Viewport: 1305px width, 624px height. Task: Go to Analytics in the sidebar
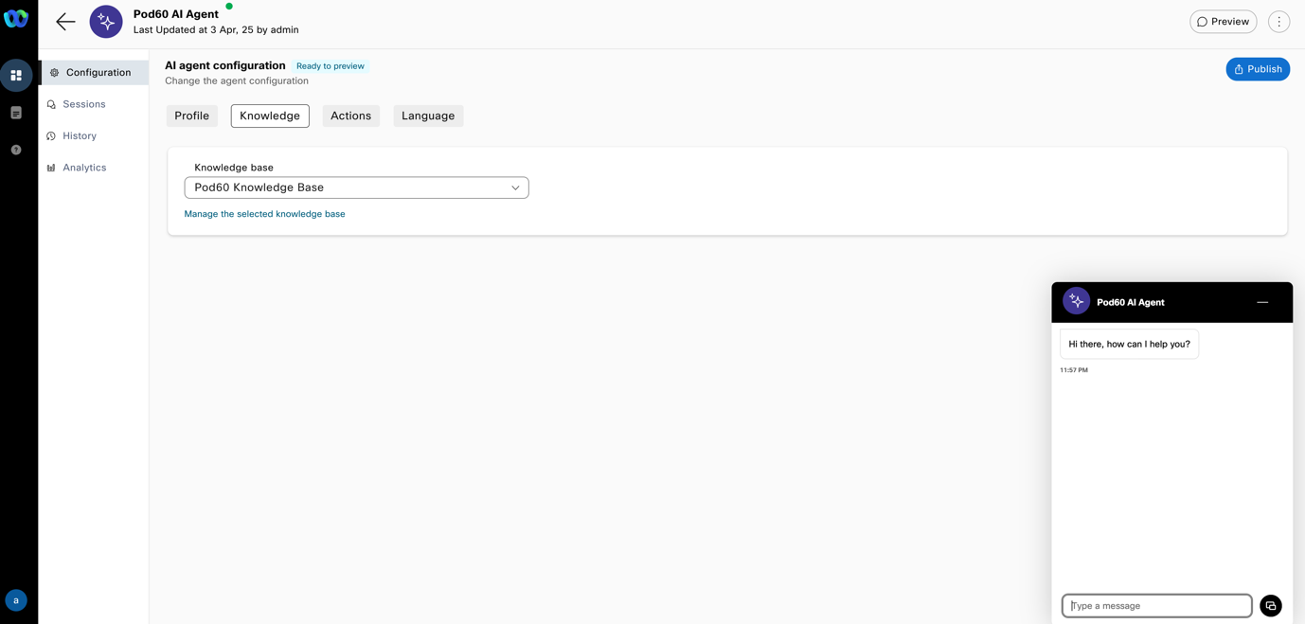click(84, 168)
